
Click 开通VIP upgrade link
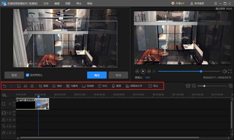(x=178, y=3)
